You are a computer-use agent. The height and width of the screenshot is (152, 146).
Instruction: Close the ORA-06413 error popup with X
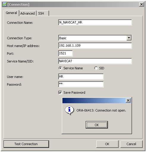(x=128, y=101)
